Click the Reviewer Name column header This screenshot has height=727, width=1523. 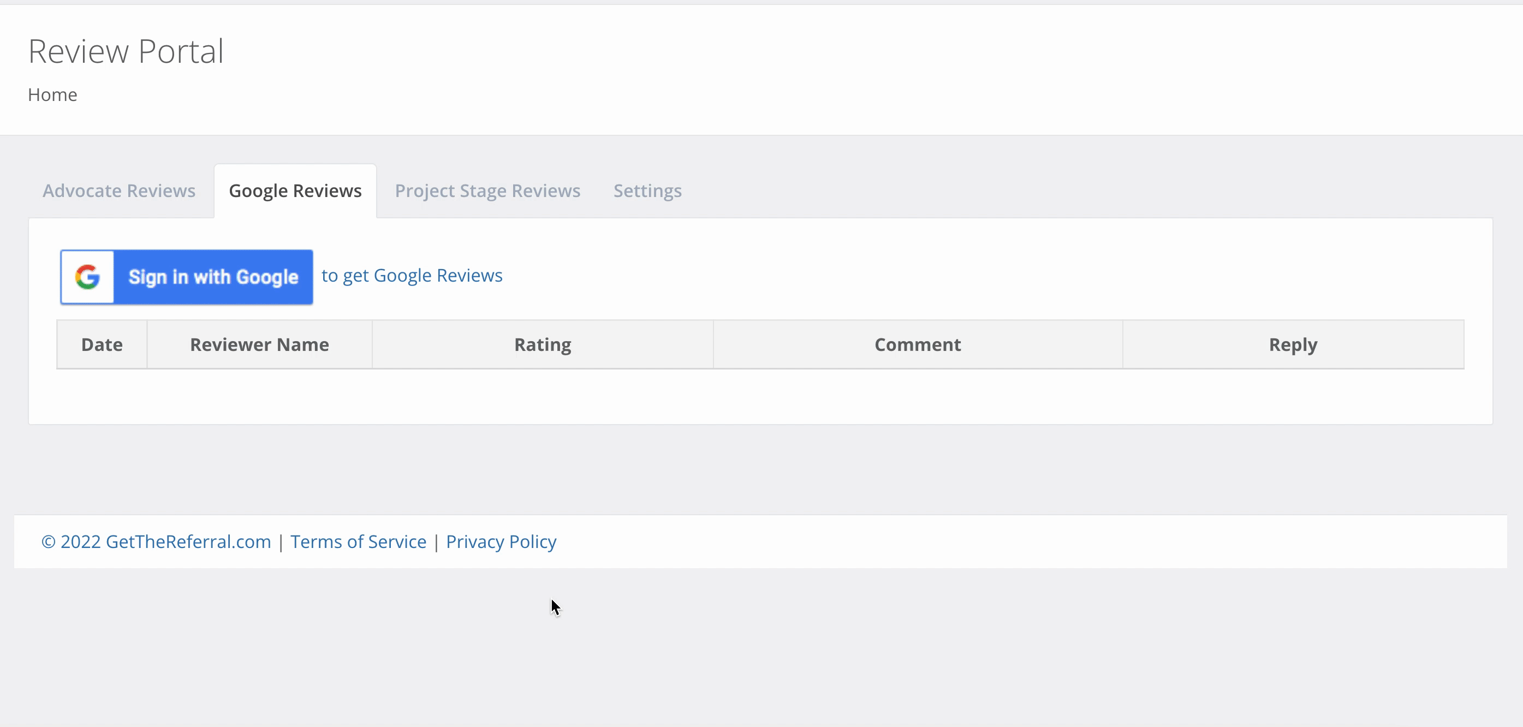pyautogui.click(x=259, y=344)
